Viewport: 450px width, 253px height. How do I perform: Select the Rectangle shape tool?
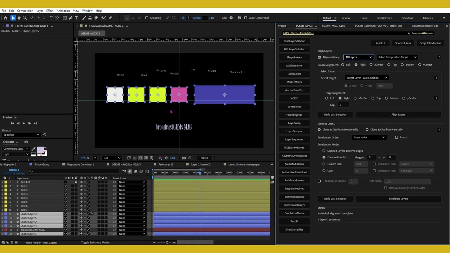(65, 18)
